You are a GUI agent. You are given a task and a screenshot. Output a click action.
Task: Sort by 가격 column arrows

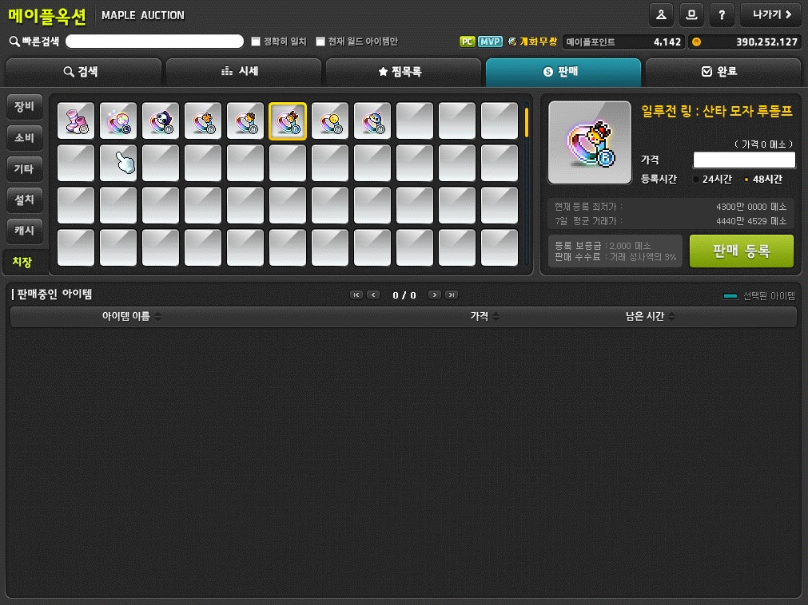[x=496, y=316]
